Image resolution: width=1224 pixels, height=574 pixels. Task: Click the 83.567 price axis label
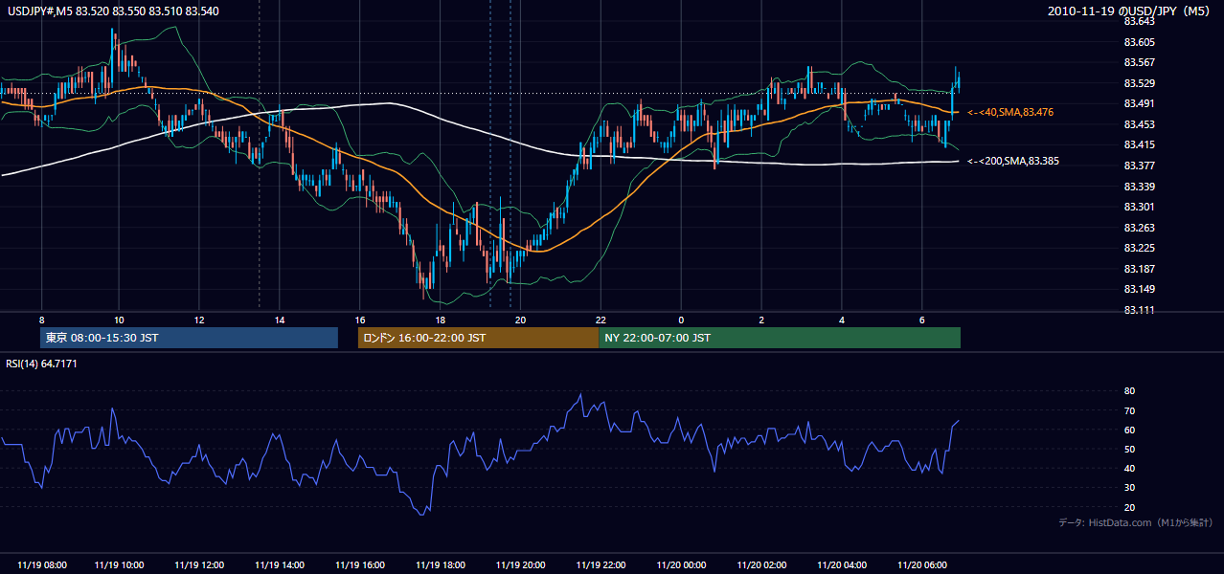click(1139, 62)
